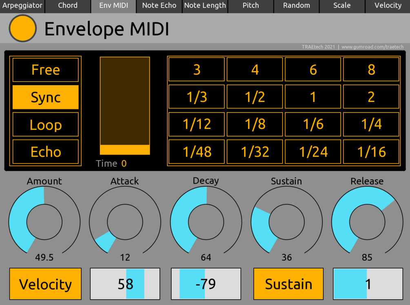Select Sync timing mode
This screenshot has width=410, height=305.
(x=46, y=97)
